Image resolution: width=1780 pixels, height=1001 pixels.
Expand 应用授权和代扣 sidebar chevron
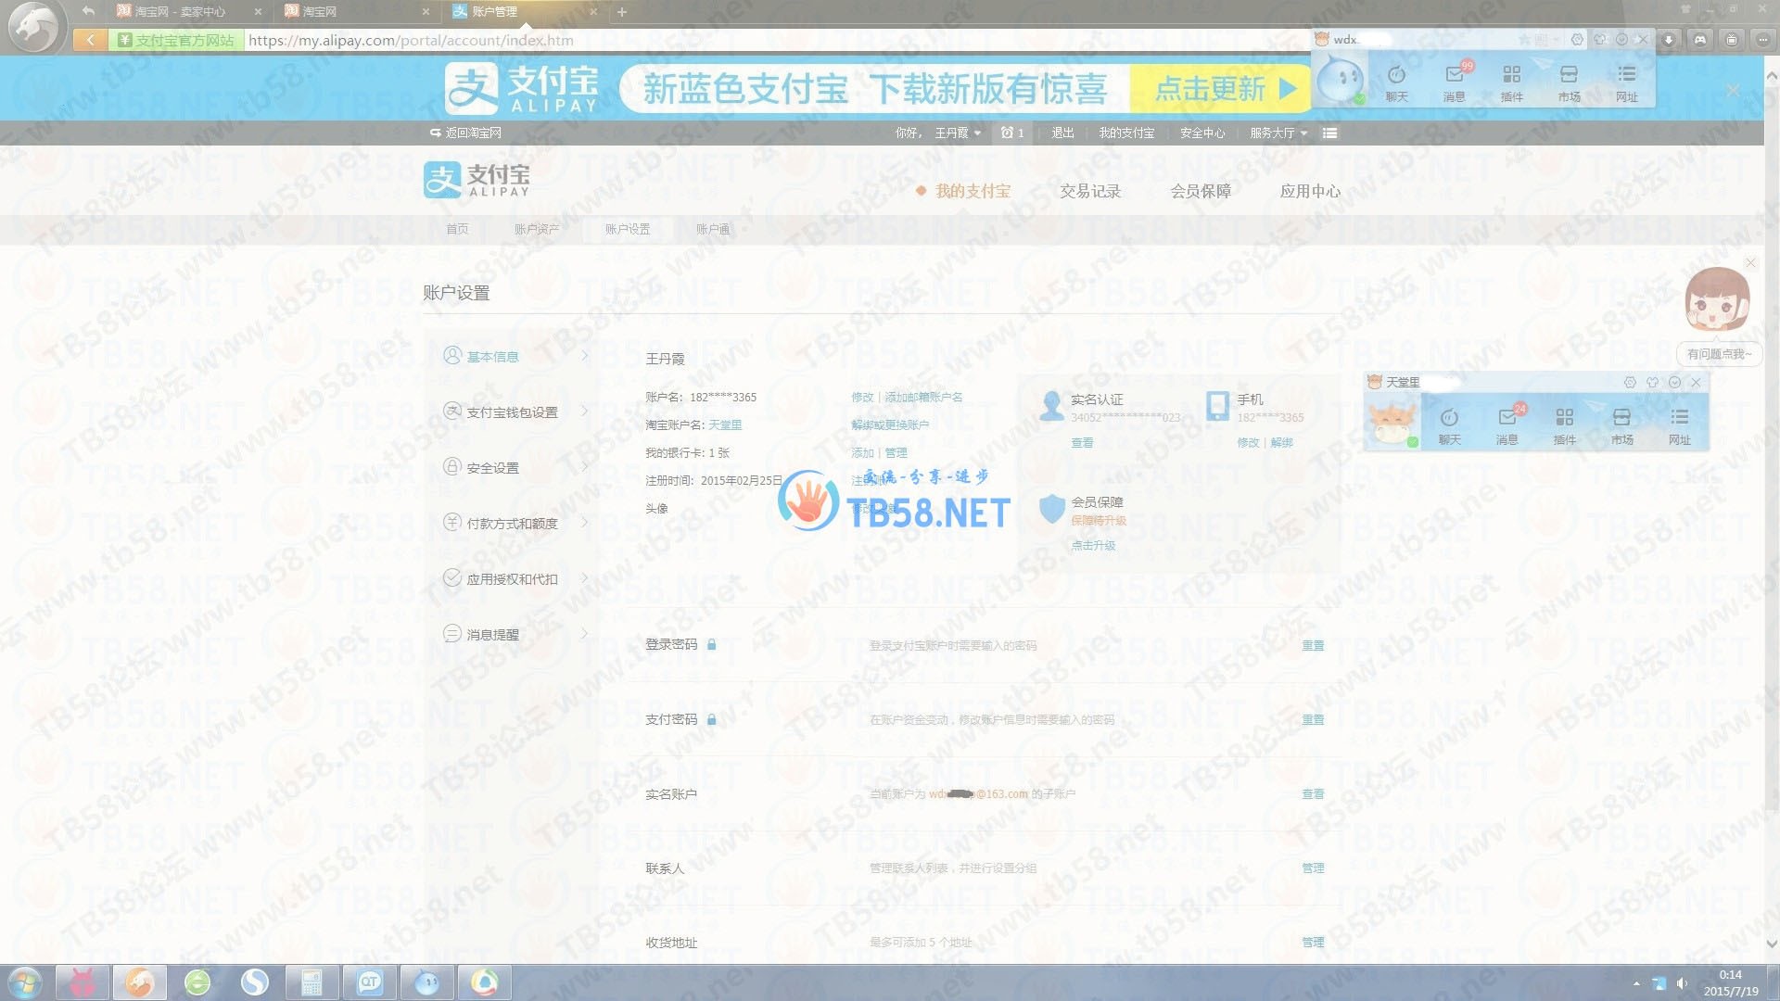click(x=584, y=578)
